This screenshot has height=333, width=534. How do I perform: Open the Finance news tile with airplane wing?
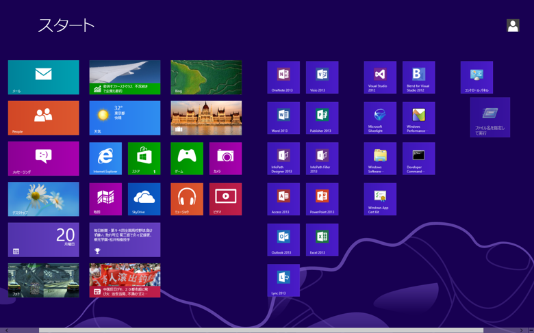(x=125, y=77)
